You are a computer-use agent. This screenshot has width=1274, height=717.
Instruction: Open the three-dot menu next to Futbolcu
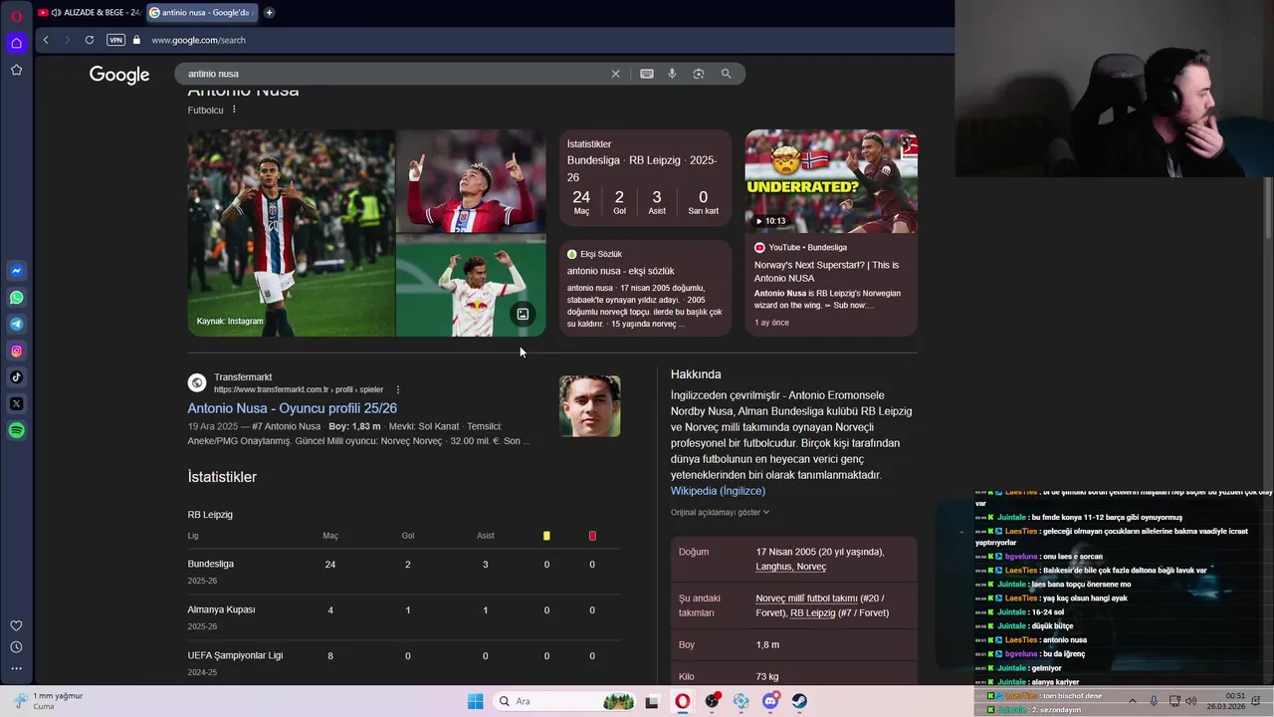point(234,110)
